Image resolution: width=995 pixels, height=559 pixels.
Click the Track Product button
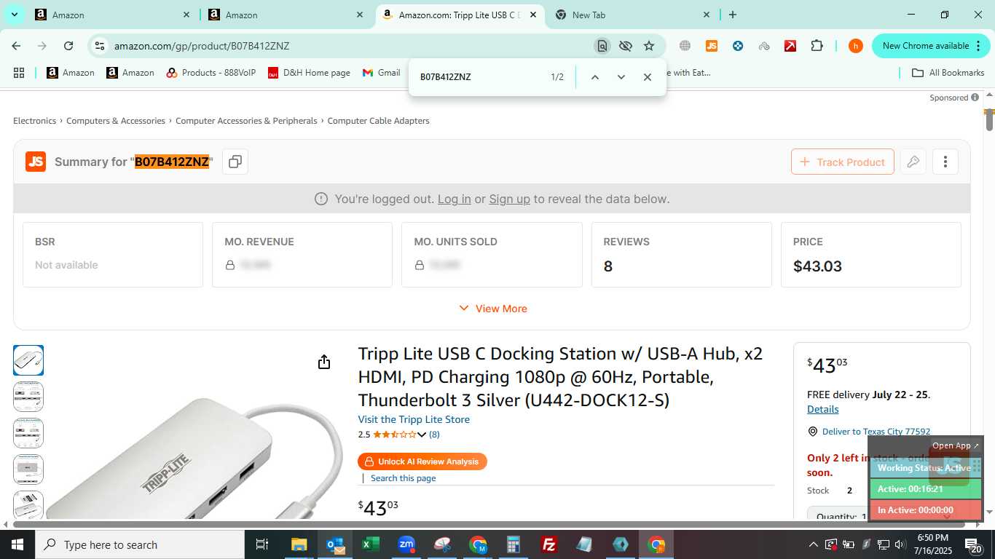[x=842, y=162]
